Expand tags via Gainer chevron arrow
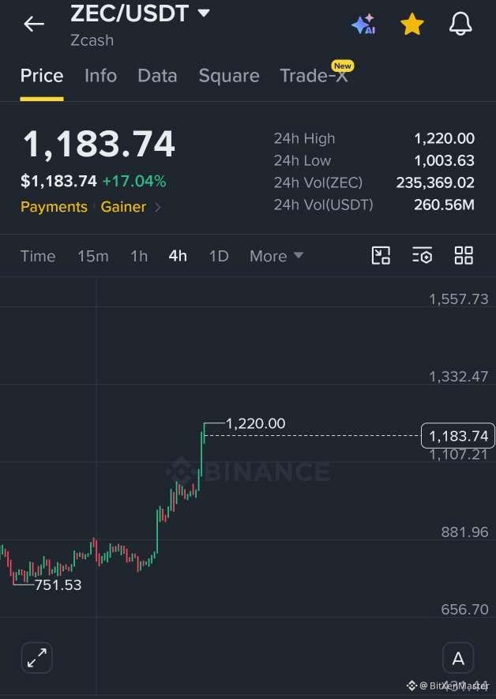Screen dimensions: 496x699 click(x=157, y=207)
